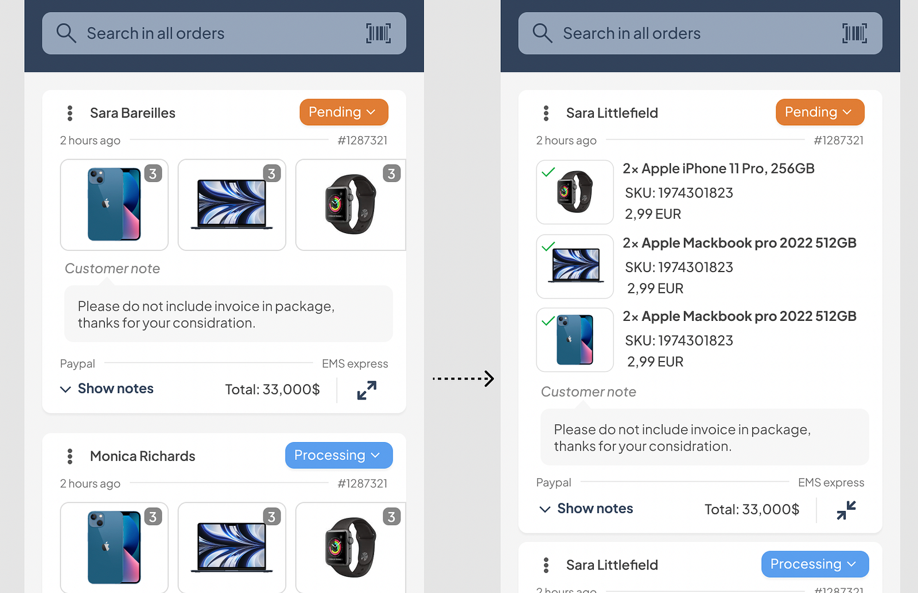This screenshot has height=593, width=918.
Task: Open three-dot menu for Monica Richards order
Action: 70,456
